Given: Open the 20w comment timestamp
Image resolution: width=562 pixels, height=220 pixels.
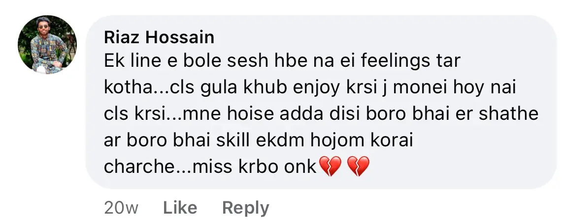Looking at the screenshot, I should [121, 208].
